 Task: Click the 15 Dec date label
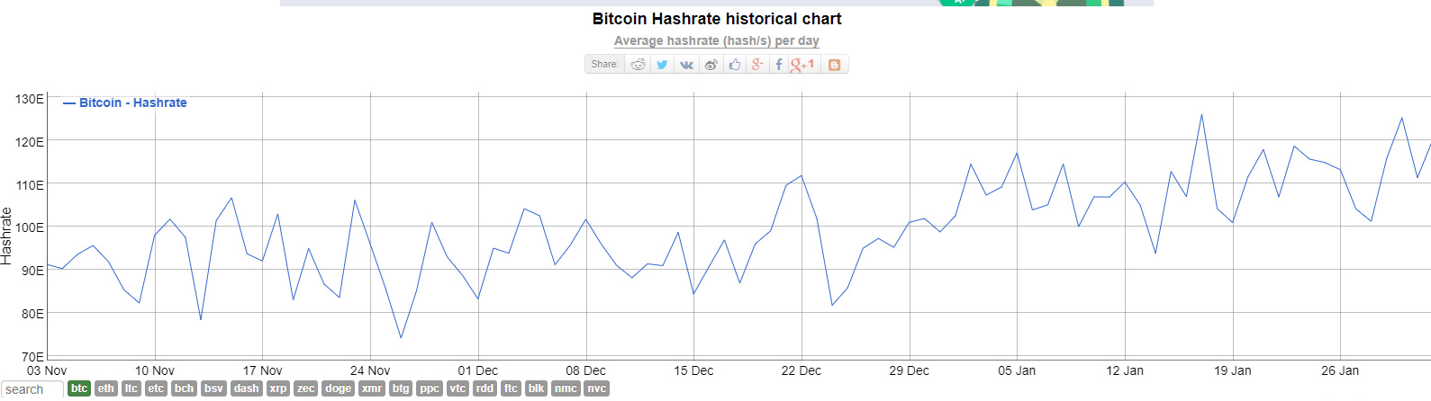[x=693, y=370]
